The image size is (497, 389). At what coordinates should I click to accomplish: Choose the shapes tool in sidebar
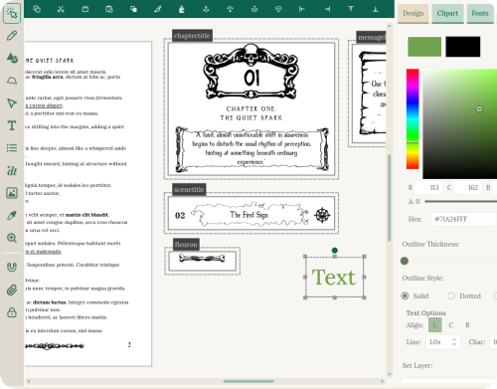pos(12,58)
